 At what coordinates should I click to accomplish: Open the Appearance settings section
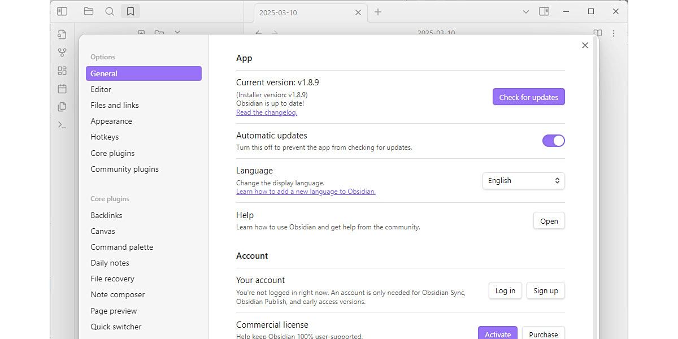click(111, 121)
